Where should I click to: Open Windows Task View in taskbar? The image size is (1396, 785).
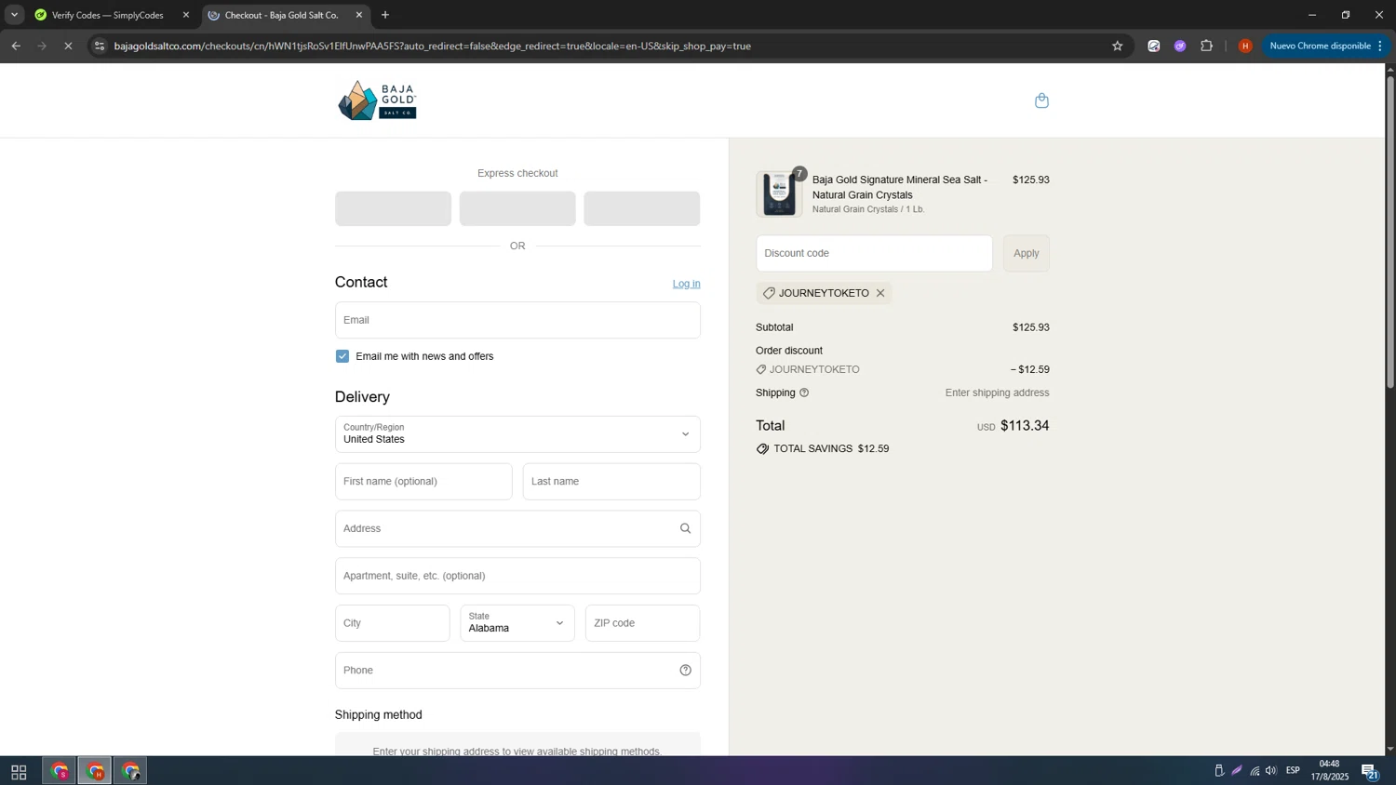click(19, 772)
